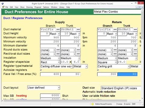The image size is (145, 108).
Task: Click Supply Branch Maximum velocity 900 field
Action: (x=50, y=37)
